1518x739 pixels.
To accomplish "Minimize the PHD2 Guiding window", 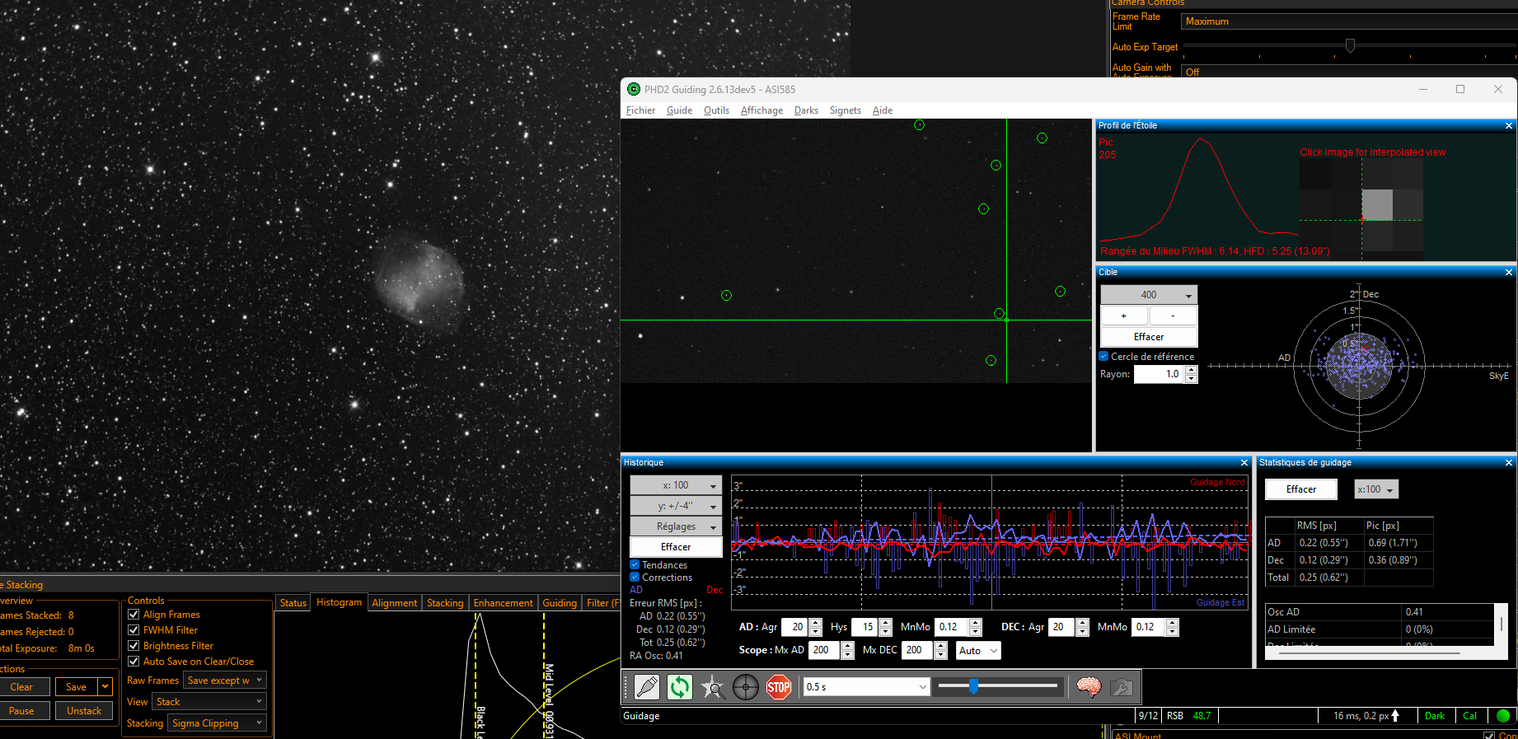I will (1423, 89).
